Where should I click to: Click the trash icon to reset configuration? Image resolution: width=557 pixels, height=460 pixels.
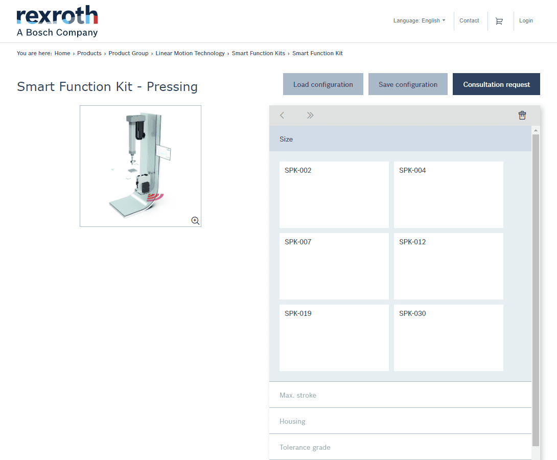point(522,116)
